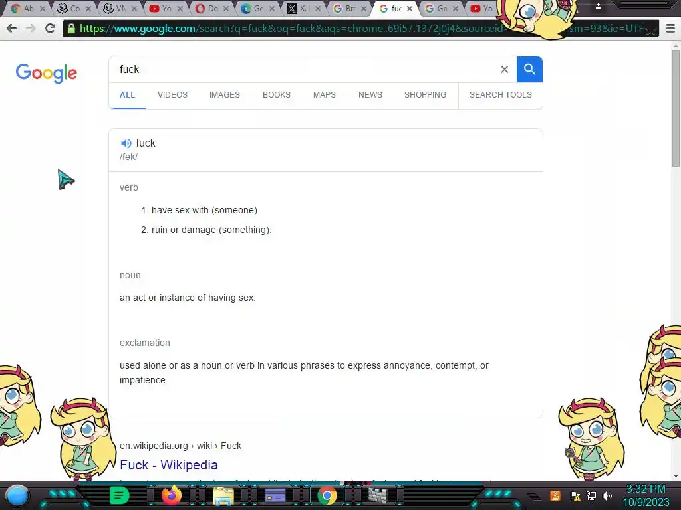Close the 'Ab' browser tab
Image resolution: width=681 pixels, height=510 pixels.
43,8
